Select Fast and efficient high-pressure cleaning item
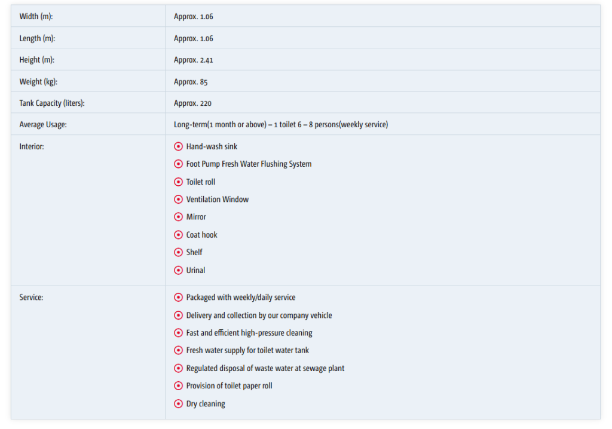The image size is (612, 429). [249, 333]
